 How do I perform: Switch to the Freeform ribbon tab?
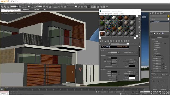point(26,9)
